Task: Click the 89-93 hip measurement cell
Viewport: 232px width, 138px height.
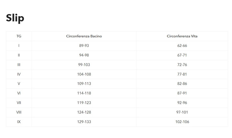Action: [x=84, y=46]
